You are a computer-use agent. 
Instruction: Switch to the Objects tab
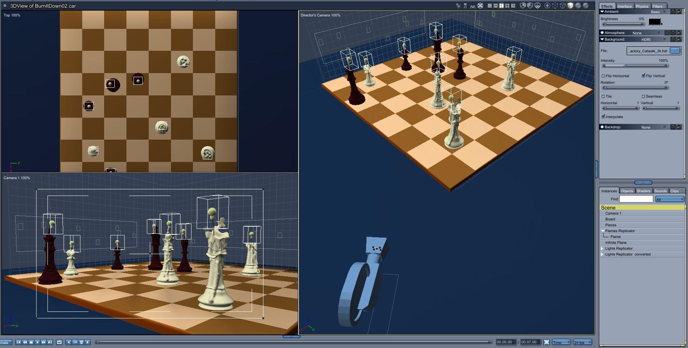(627, 191)
